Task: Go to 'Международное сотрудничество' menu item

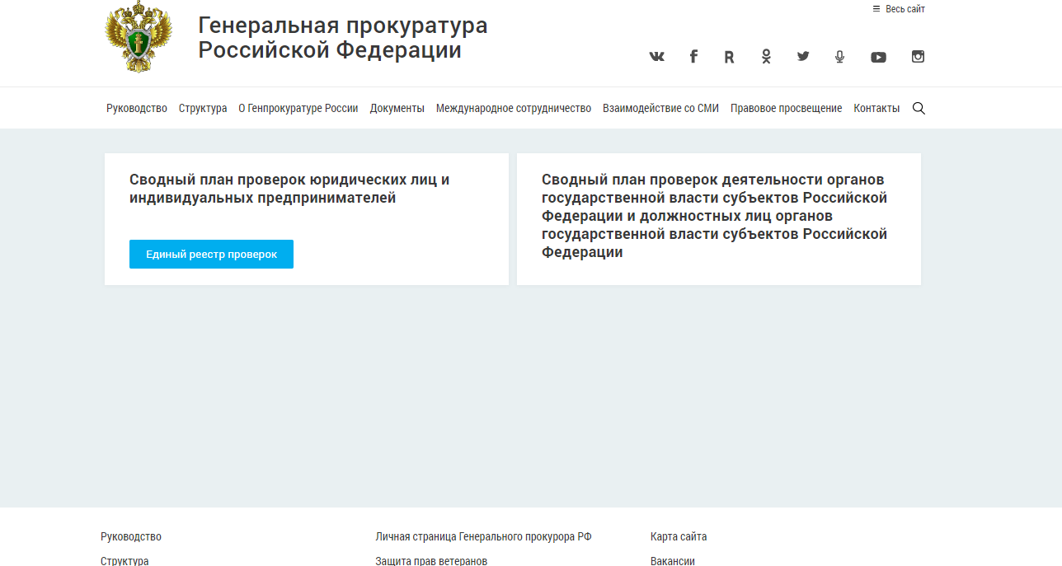Action: pos(514,108)
